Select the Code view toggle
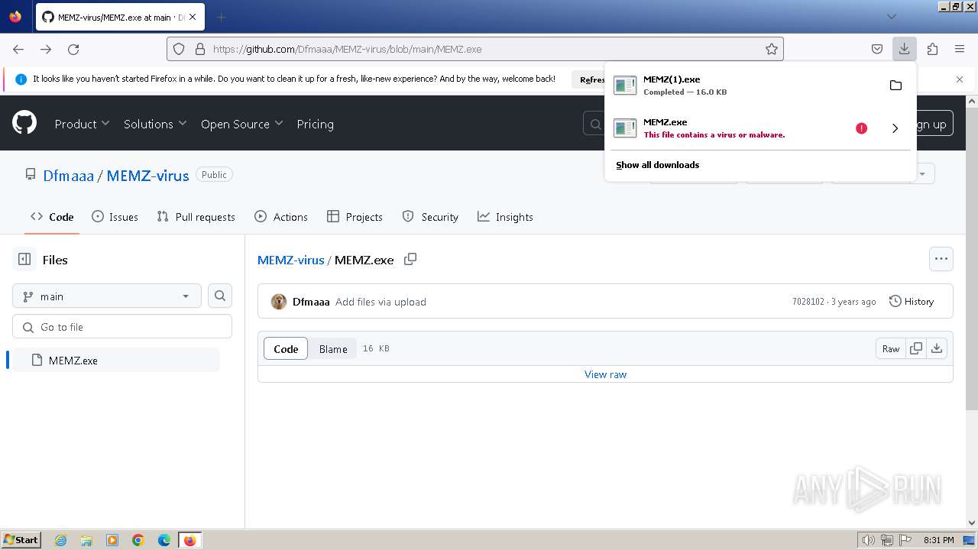Screen dimensions: 978x550 (x=286, y=349)
